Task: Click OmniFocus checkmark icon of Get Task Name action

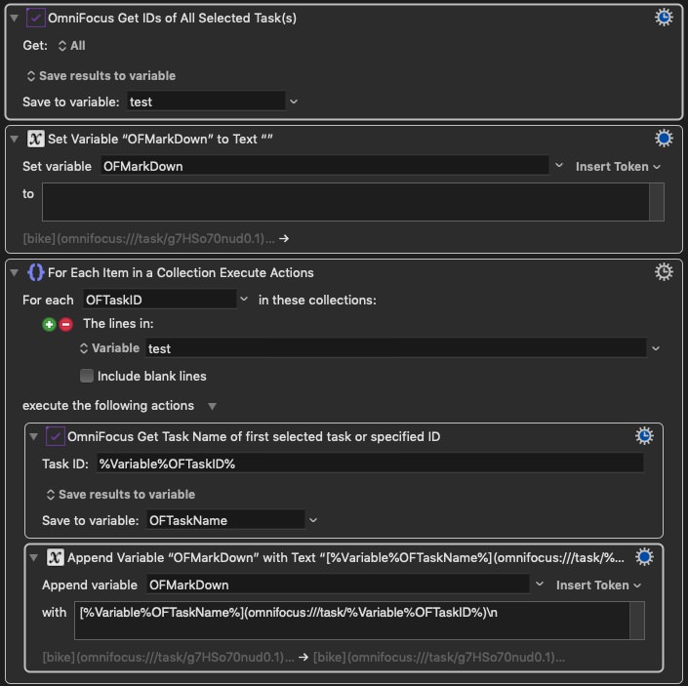Action: pos(56,436)
